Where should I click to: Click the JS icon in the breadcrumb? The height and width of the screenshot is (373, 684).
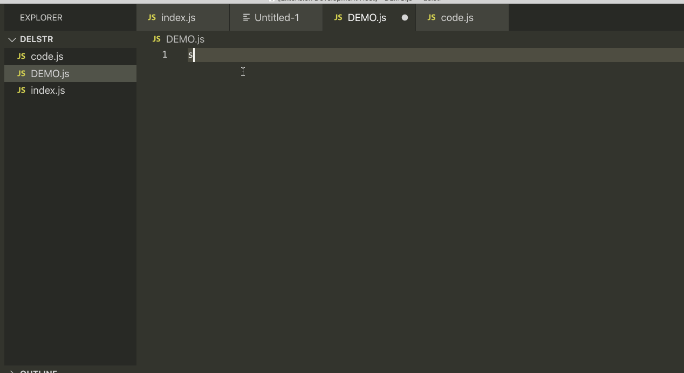pos(157,39)
